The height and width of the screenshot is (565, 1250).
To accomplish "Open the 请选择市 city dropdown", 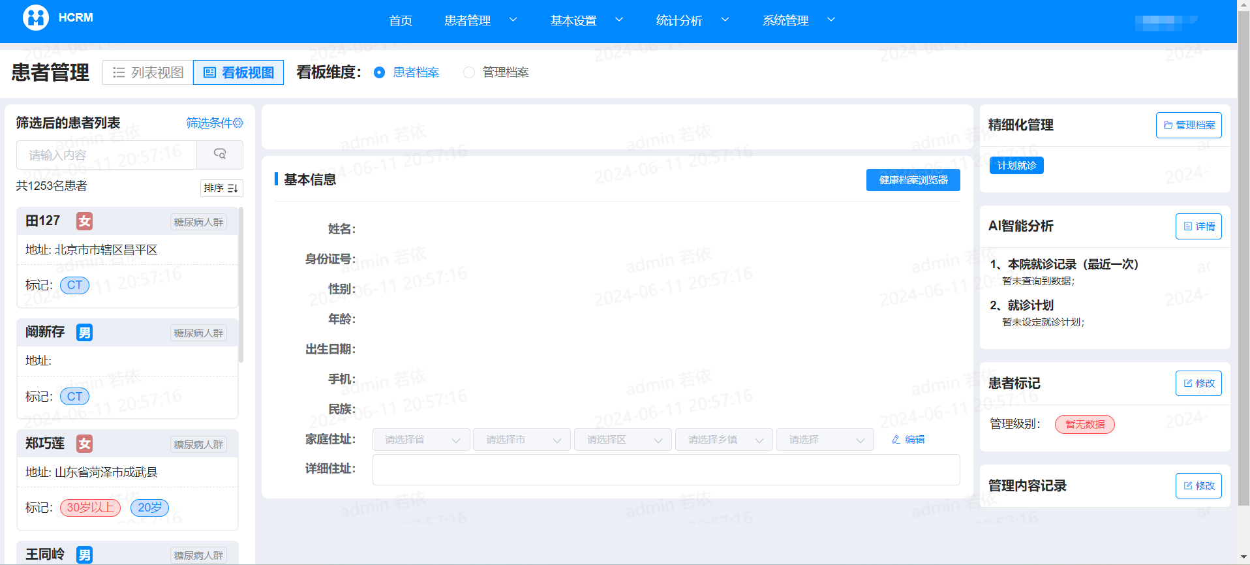I will coord(522,440).
